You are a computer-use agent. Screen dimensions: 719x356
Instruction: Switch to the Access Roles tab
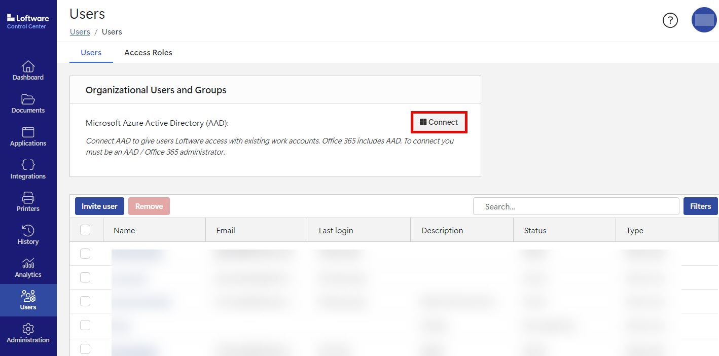coord(148,52)
